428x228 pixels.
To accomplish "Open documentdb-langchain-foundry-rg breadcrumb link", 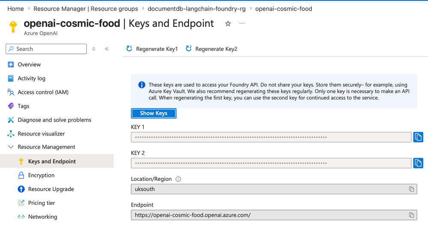I will click(x=197, y=9).
